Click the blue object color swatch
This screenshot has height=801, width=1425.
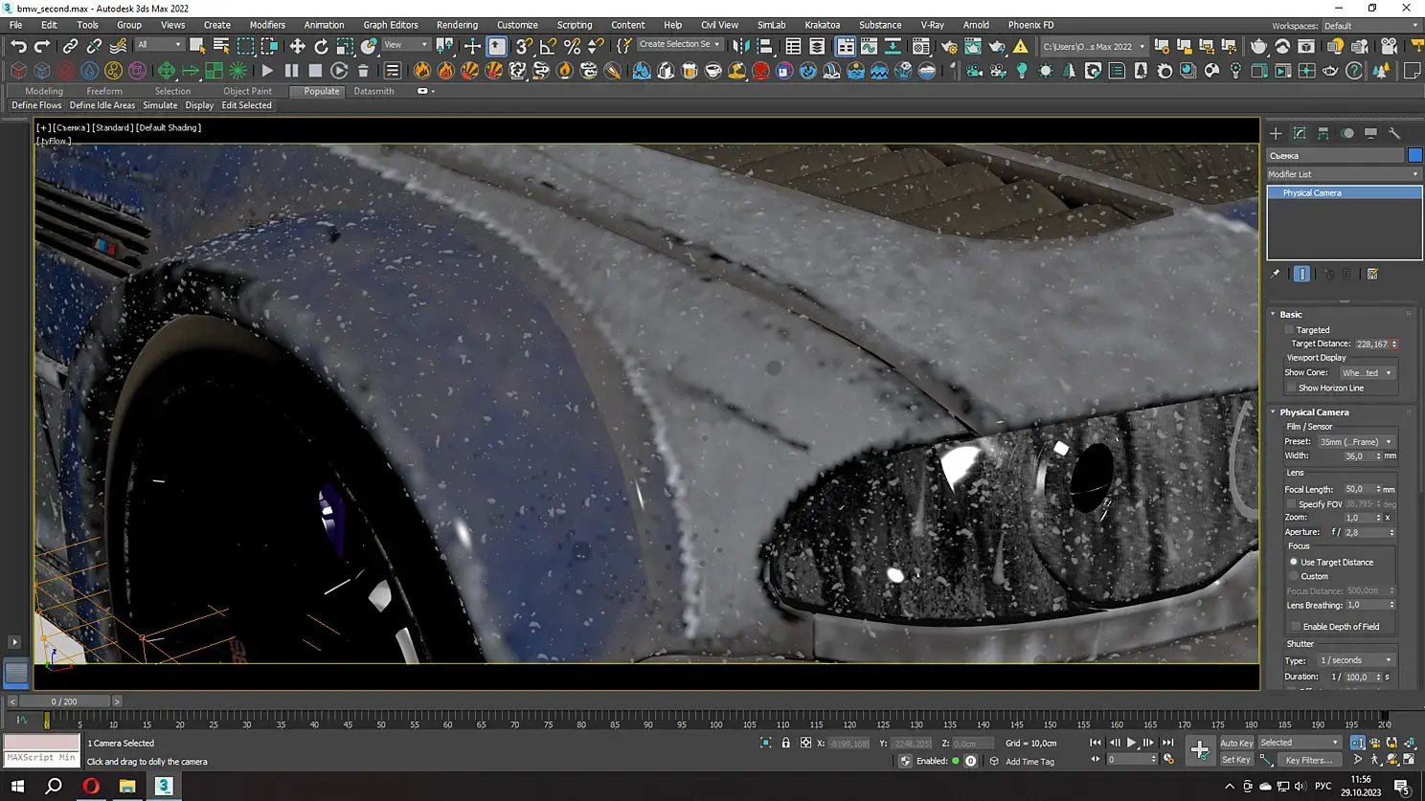pos(1414,155)
